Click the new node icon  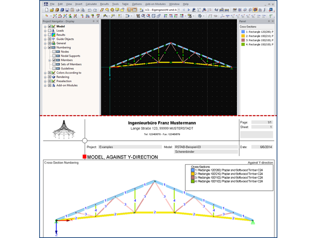[46, 16]
